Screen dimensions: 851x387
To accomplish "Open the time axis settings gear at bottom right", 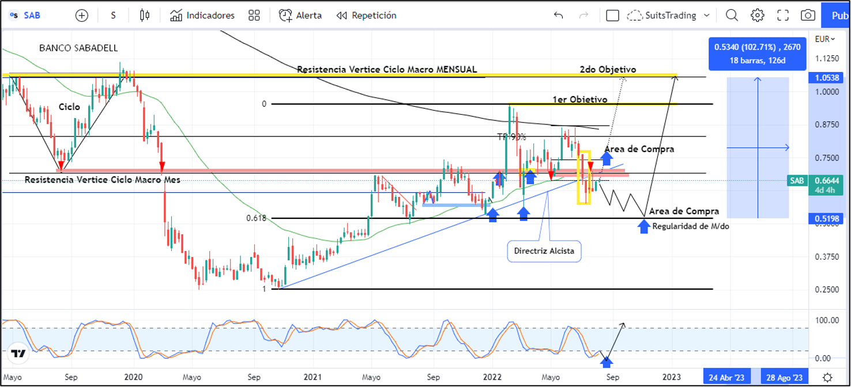I will [827, 377].
